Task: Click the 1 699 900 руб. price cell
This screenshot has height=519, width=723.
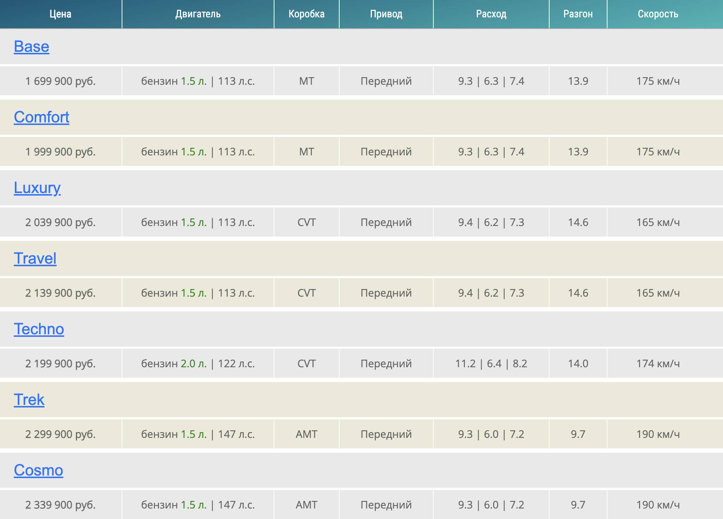Action: (x=60, y=81)
